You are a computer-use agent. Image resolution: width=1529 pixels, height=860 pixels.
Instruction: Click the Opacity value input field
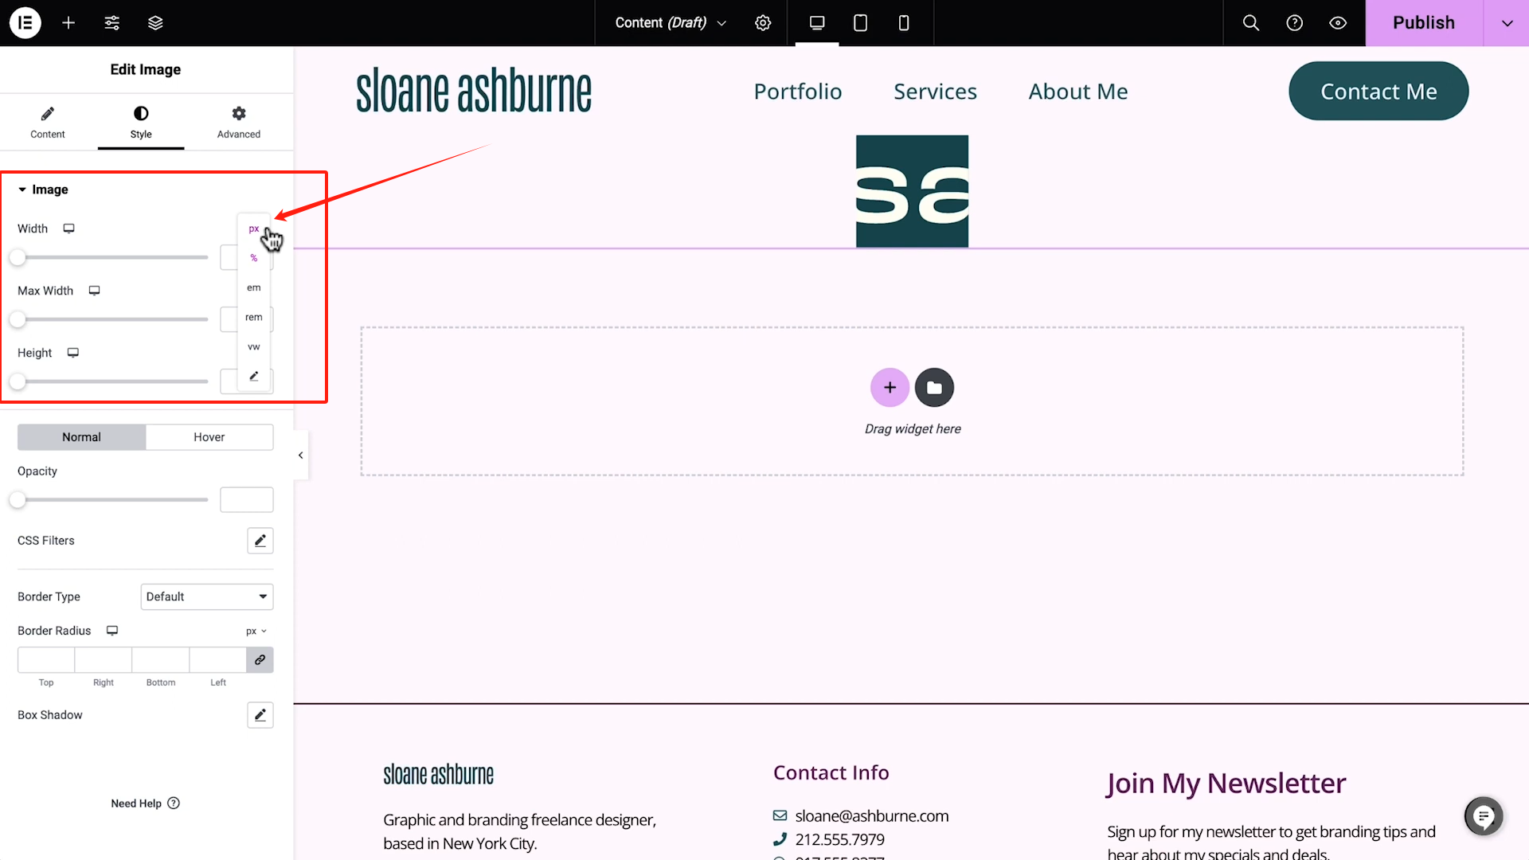246,500
